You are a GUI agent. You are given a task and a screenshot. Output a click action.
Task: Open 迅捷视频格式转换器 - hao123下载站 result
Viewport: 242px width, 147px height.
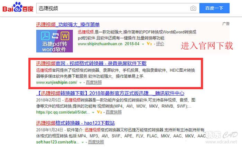point(75,123)
